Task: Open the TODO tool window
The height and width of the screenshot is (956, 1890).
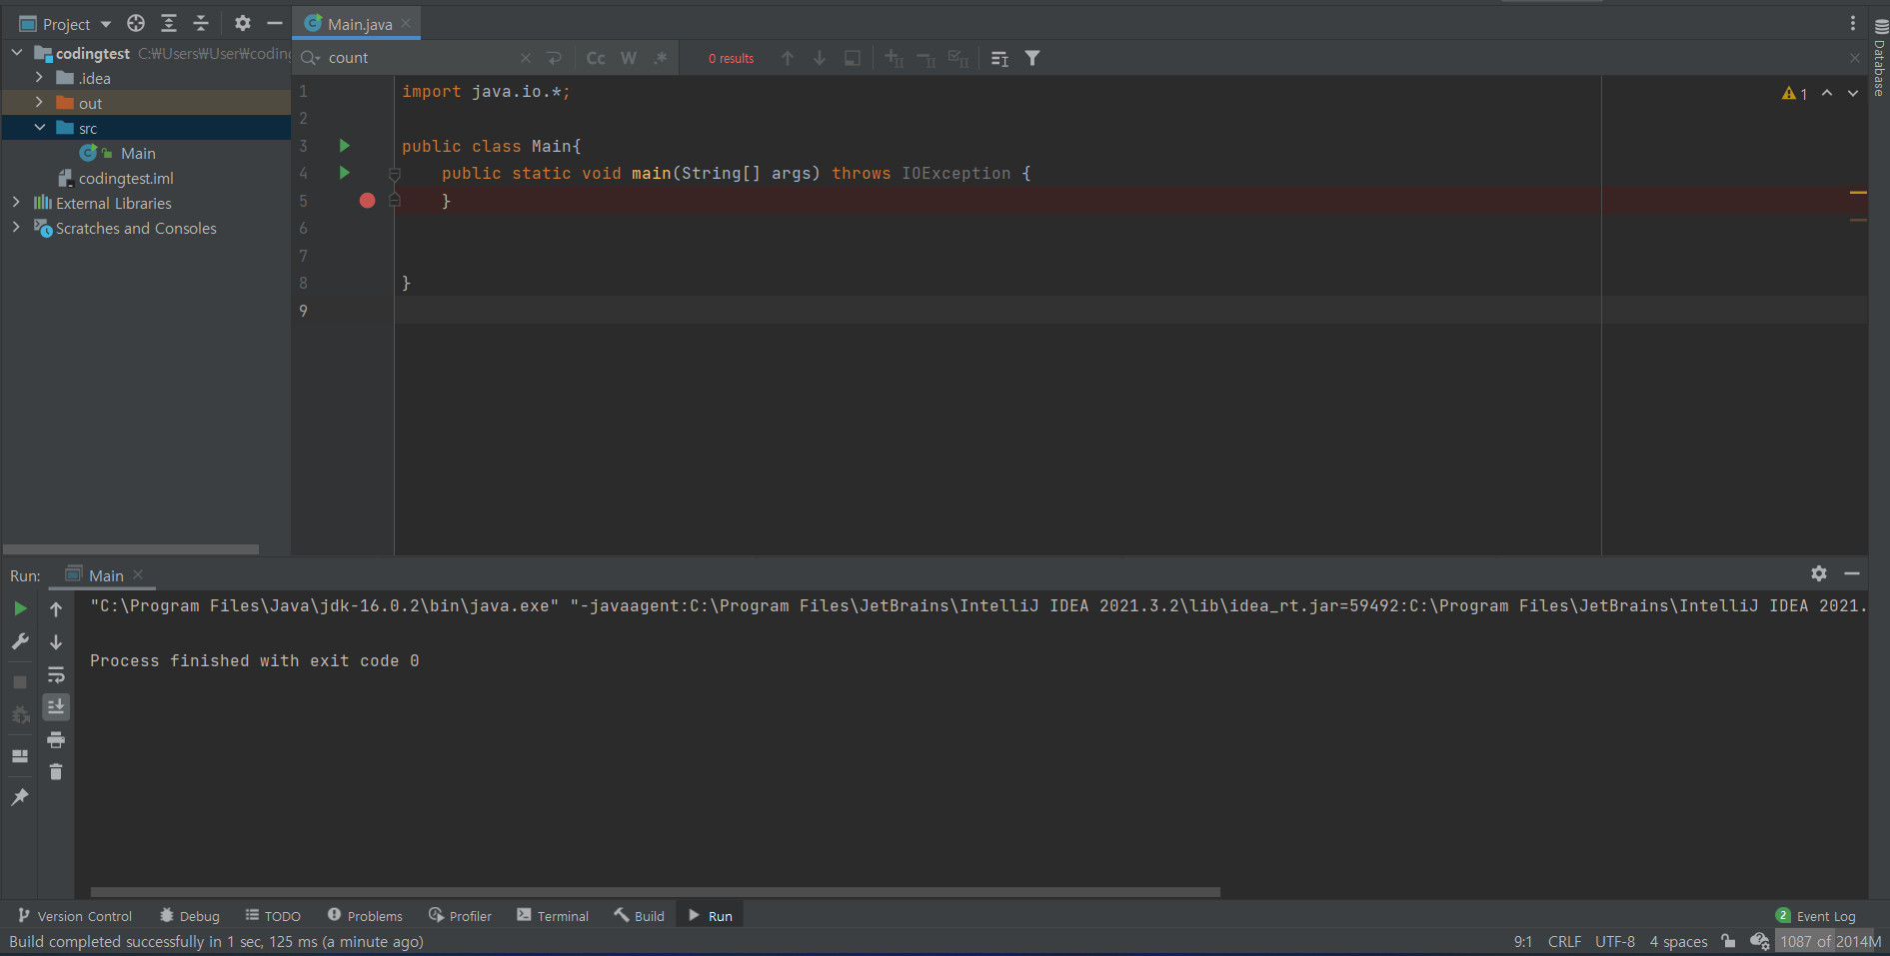Action: [x=273, y=914]
